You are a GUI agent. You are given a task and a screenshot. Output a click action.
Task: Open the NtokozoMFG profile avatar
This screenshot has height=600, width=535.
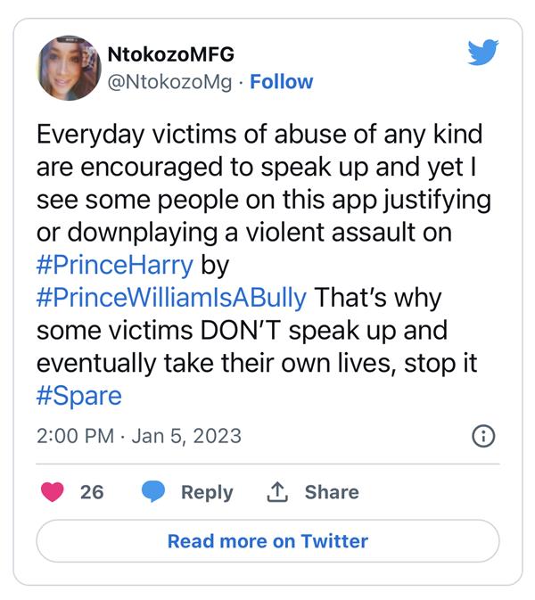click(x=69, y=69)
